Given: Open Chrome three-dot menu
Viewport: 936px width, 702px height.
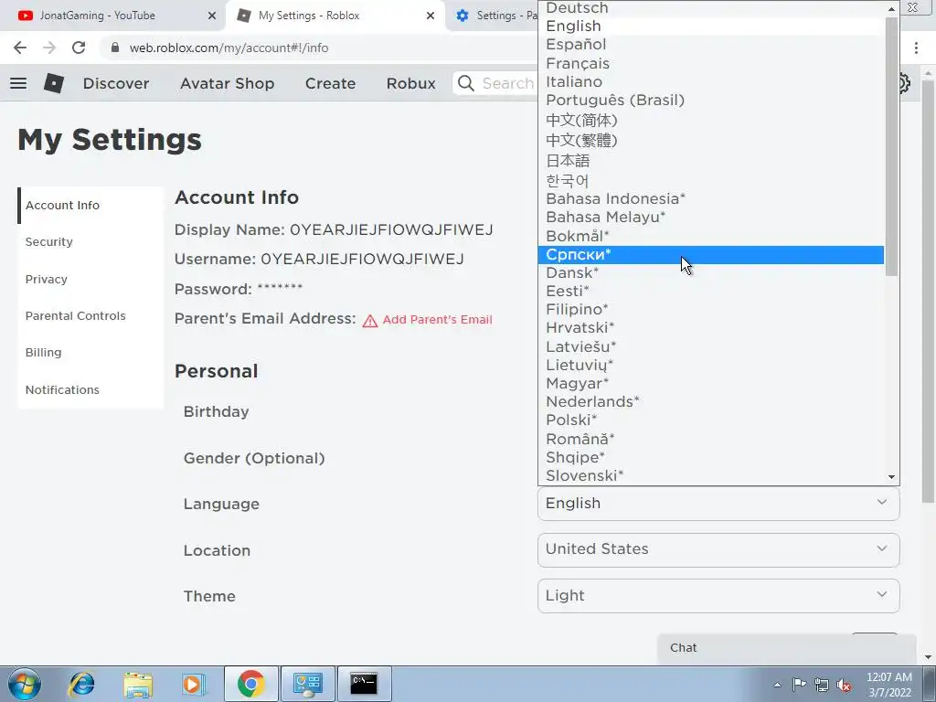Looking at the screenshot, I should coord(916,48).
